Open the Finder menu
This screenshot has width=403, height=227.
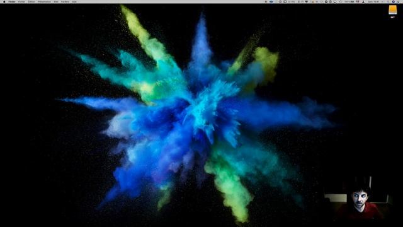coord(12,1)
